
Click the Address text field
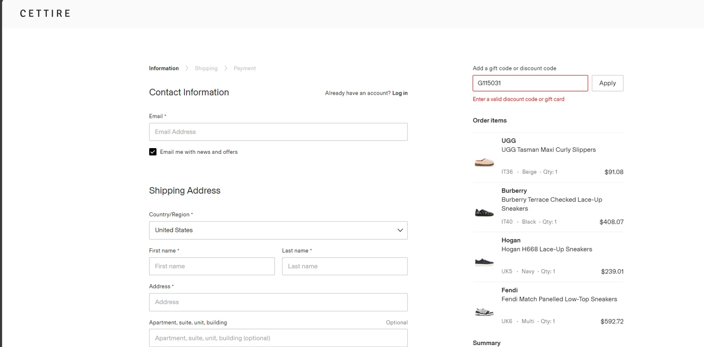278,302
